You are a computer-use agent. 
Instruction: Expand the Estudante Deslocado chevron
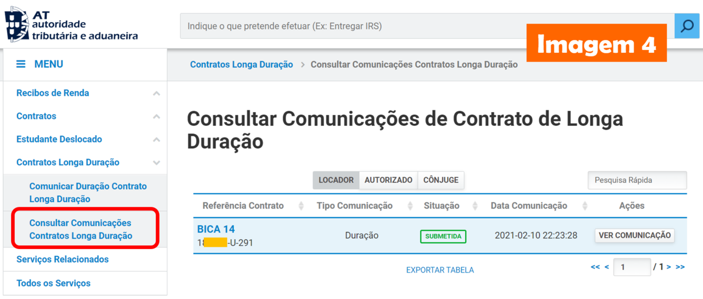pyautogui.click(x=157, y=140)
